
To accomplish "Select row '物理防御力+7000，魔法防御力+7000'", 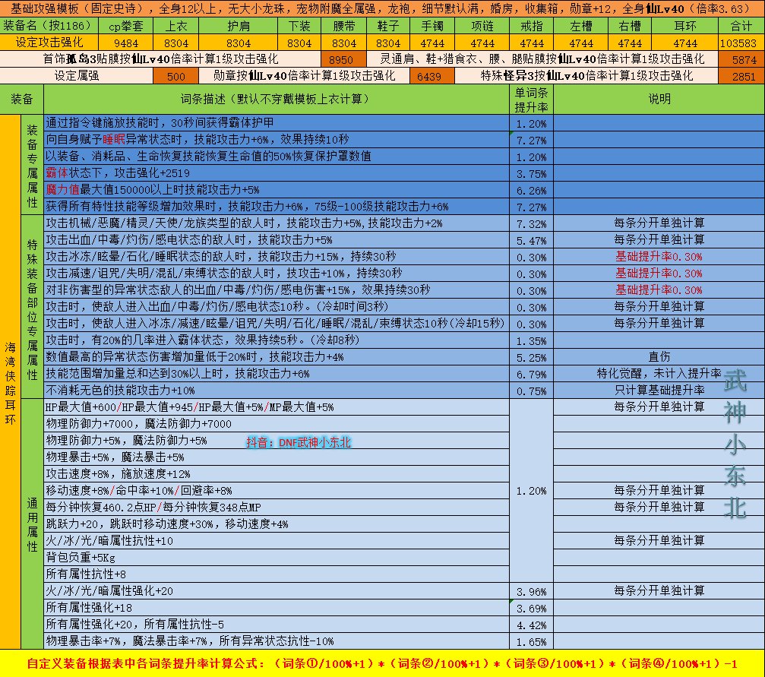I will [x=276, y=424].
